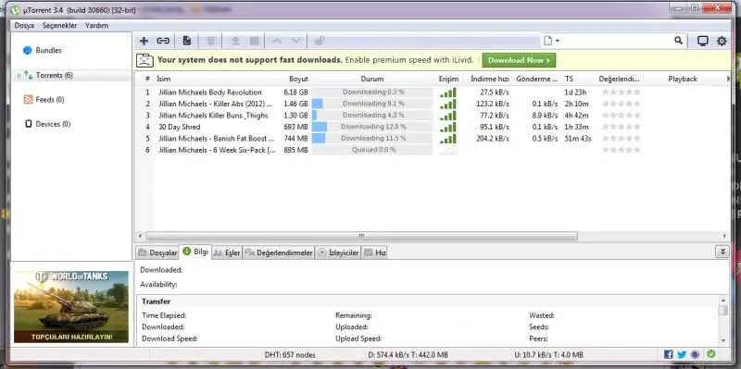This screenshot has width=741, height=369.
Task: Open Preferences via the gear icon
Action: pos(722,41)
